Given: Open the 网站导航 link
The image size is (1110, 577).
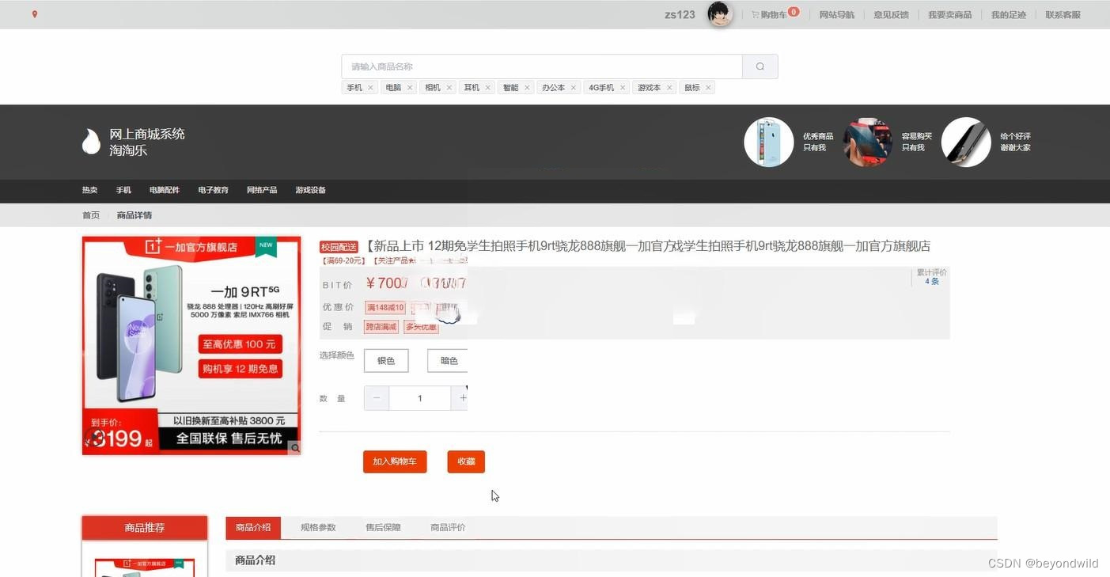Looking at the screenshot, I should (837, 15).
